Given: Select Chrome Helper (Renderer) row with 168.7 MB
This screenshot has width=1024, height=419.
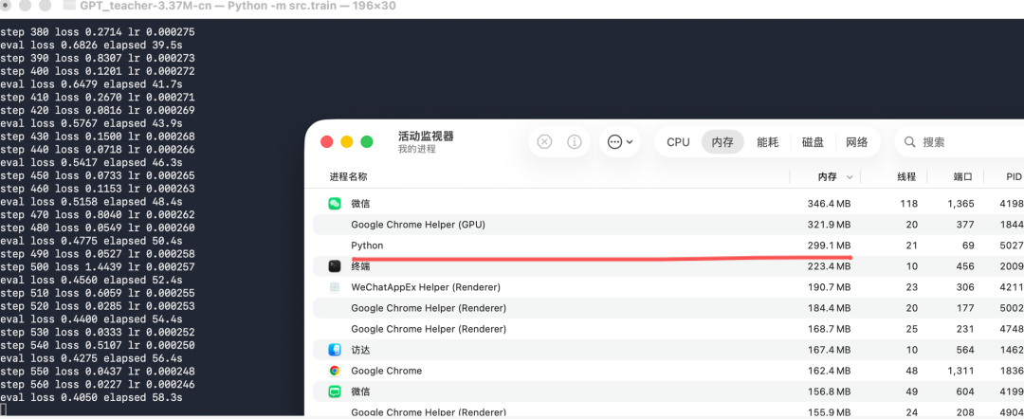Looking at the screenshot, I should pos(668,329).
